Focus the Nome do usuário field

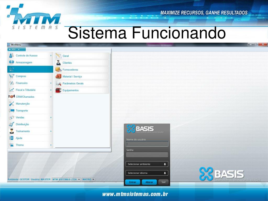click(x=147, y=144)
